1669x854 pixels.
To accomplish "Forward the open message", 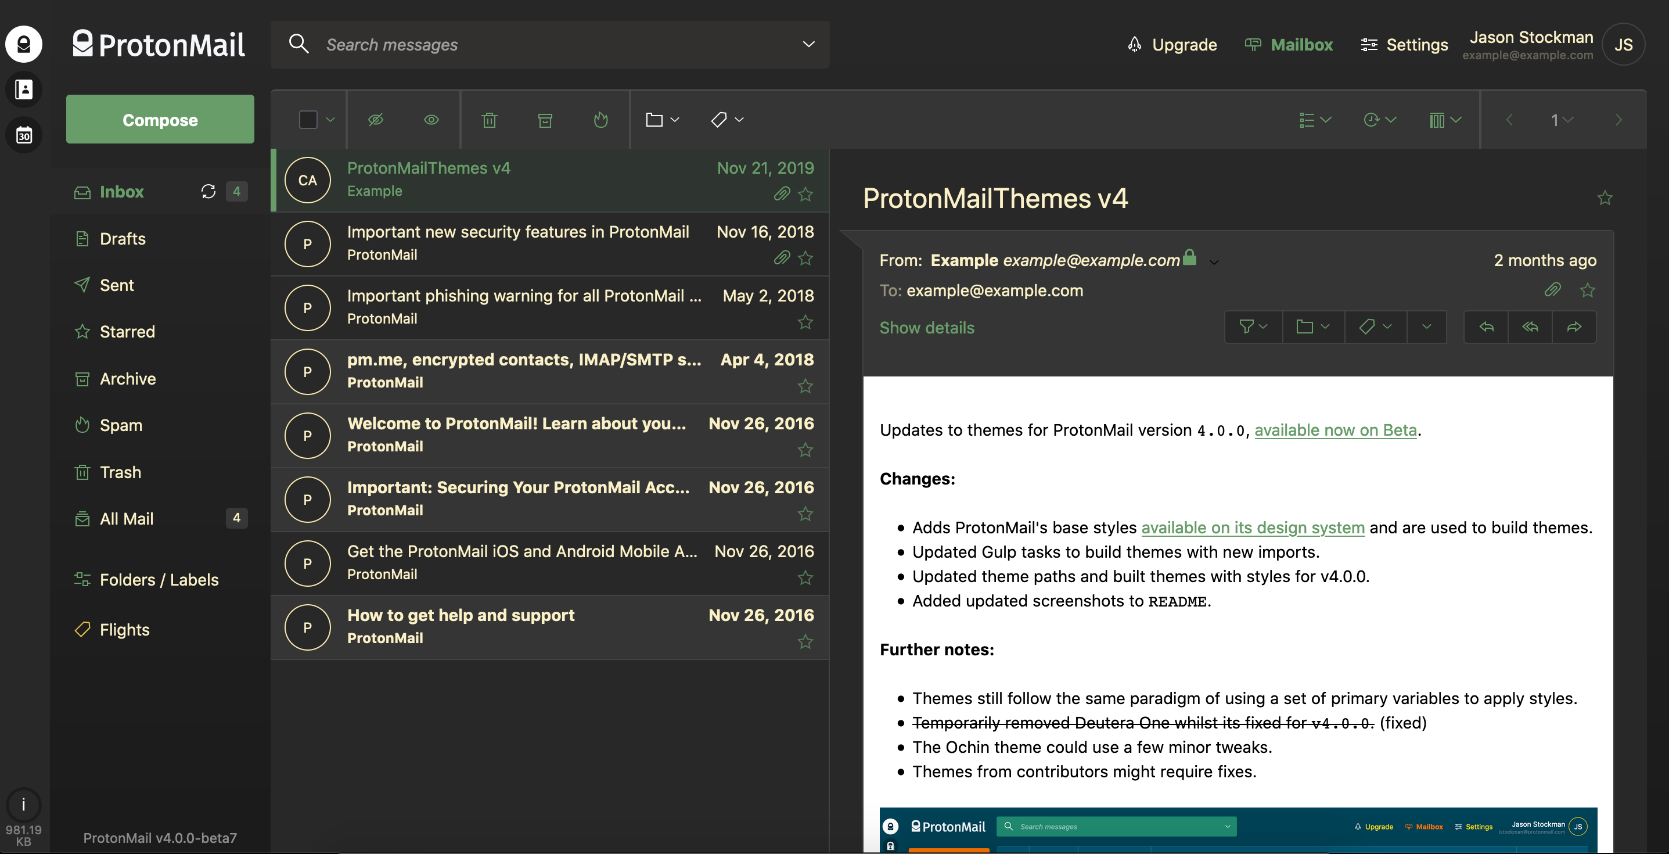I will (1574, 327).
